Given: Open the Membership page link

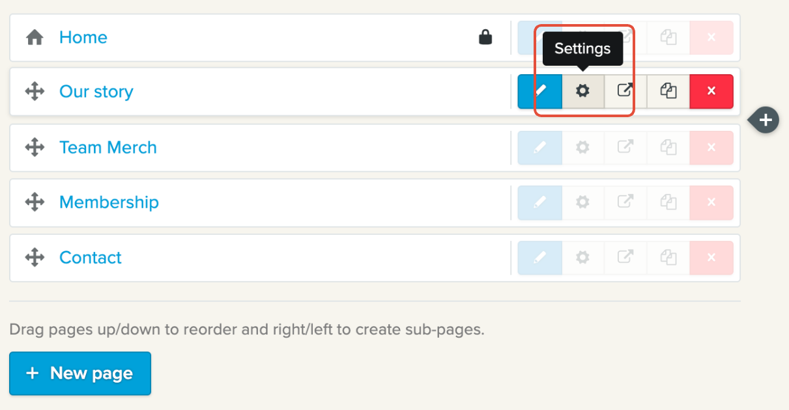Looking at the screenshot, I should pyautogui.click(x=109, y=202).
